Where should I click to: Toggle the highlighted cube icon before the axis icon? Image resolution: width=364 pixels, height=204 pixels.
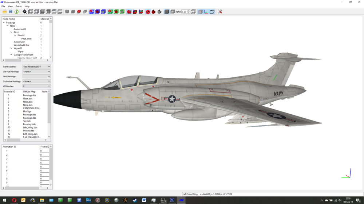(200, 12)
